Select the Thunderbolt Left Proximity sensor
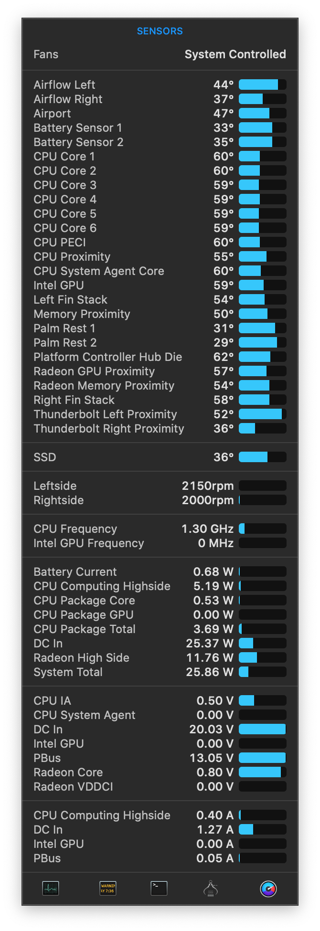Image resolution: width=320 pixels, height=931 pixels. coord(160,414)
